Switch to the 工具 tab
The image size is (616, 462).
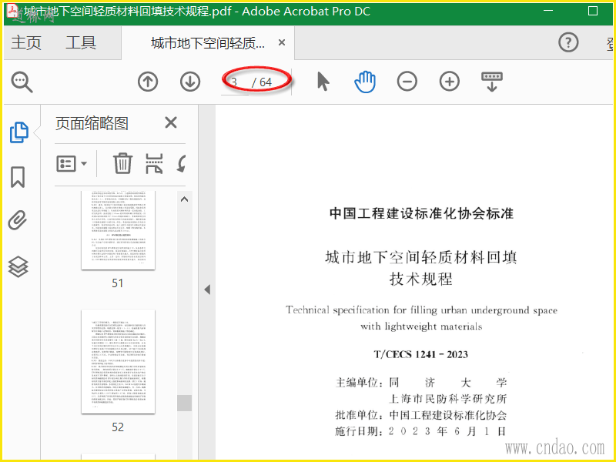tap(81, 42)
